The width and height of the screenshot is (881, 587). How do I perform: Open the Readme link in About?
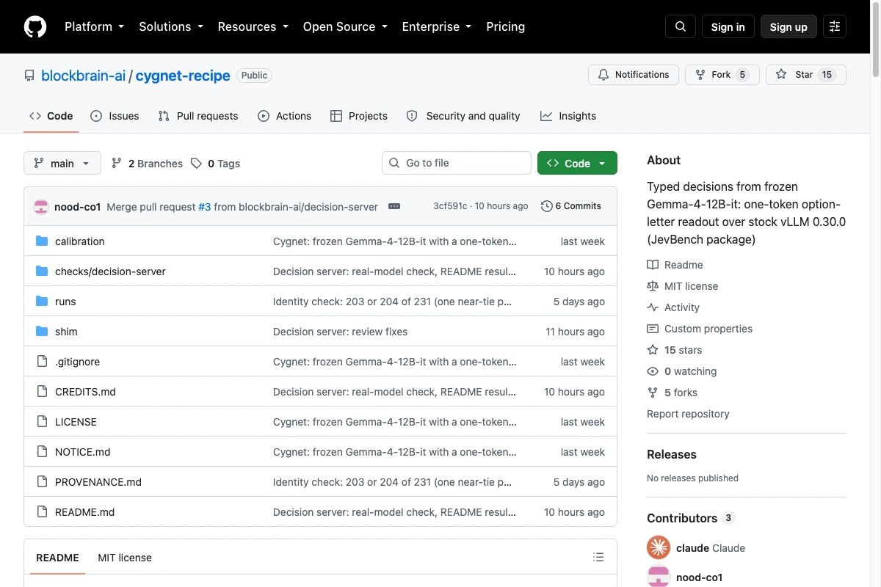[x=675, y=265]
